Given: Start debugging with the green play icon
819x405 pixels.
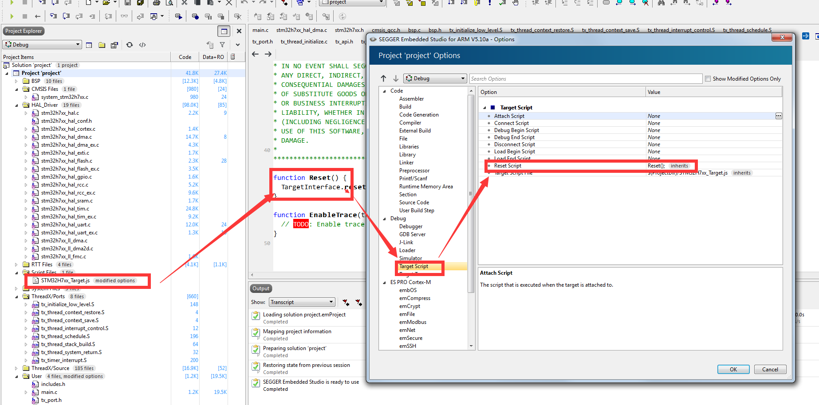Looking at the screenshot, I should (12, 16).
